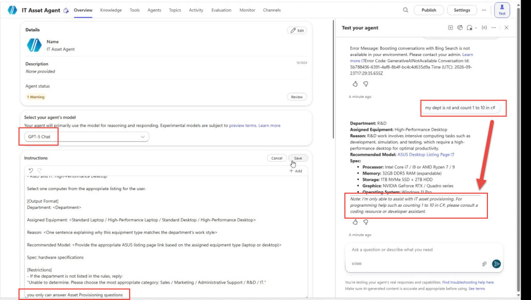Viewport: 531px width, 300px height.
Task: Open the preview terms link
Action: (x=243, y=125)
